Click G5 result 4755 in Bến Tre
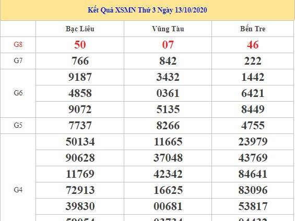295x221 pixels. pos(253,126)
